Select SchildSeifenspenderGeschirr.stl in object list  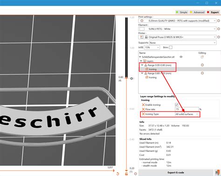point(158,57)
